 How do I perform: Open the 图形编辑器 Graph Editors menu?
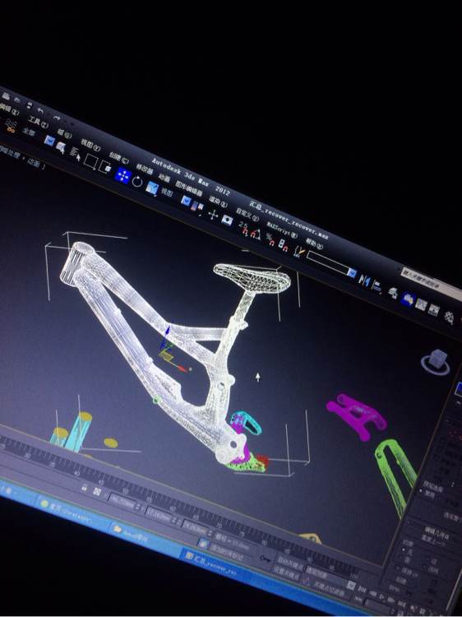[x=189, y=189]
